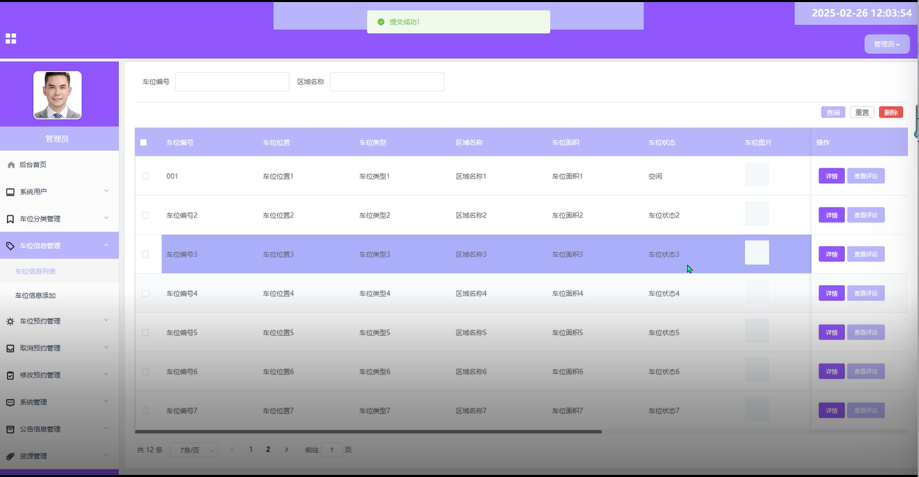Viewport: 919px width, 477px height.
Task: Click 查看评论 for 车位编号4 row
Action: pos(866,294)
